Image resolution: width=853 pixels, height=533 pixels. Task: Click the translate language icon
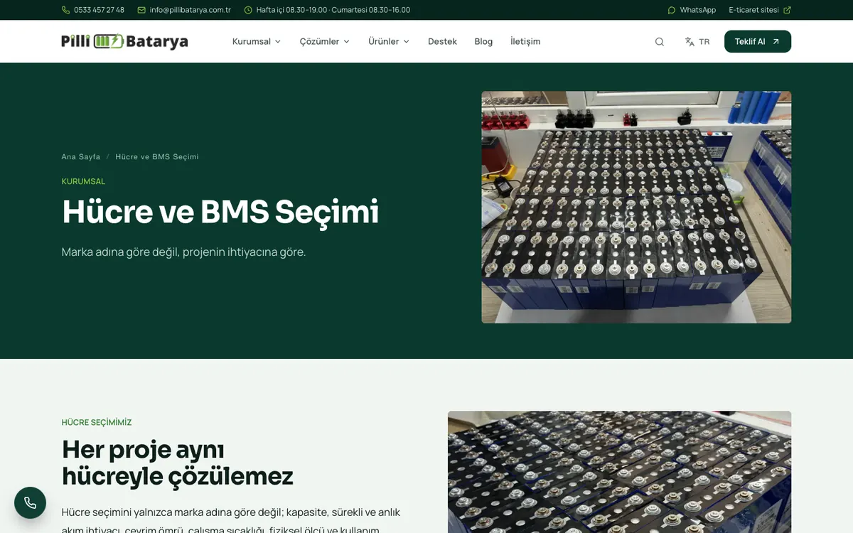point(690,41)
